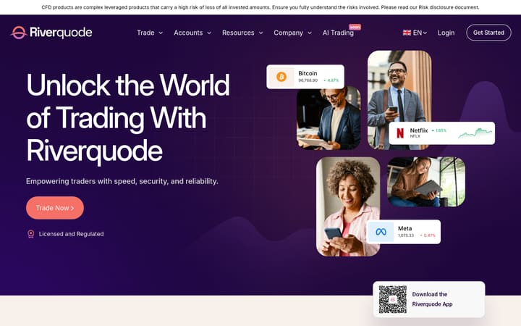
Task: Click the Login link
Action: tap(446, 33)
